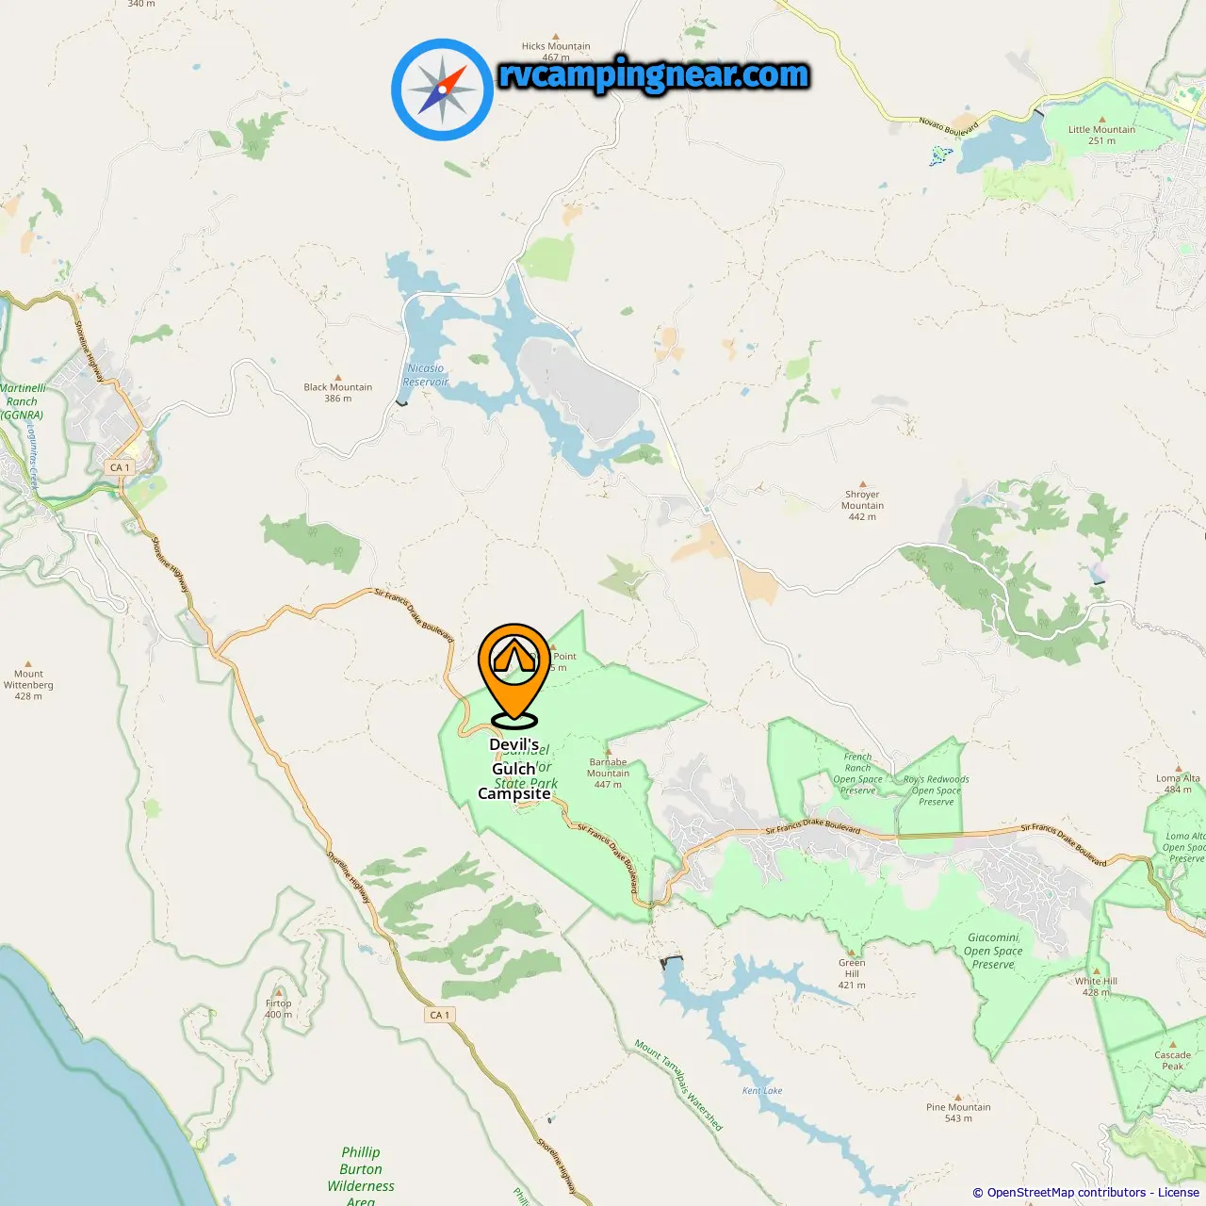Click the Hicks Mountain peak triangle

[x=556, y=36]
